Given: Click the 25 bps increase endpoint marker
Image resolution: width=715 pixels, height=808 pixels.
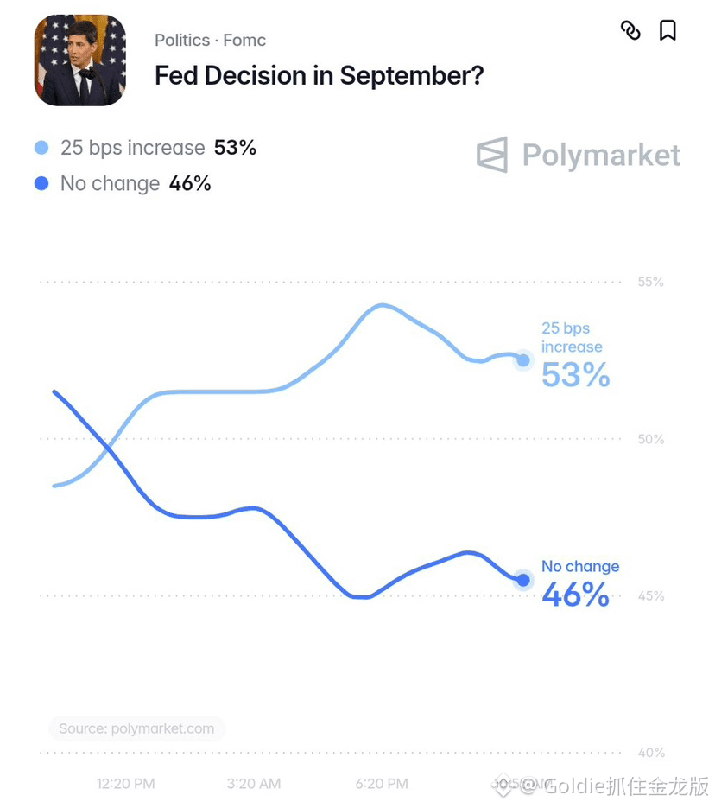Looking at the screenshot, I should point(523,360).
